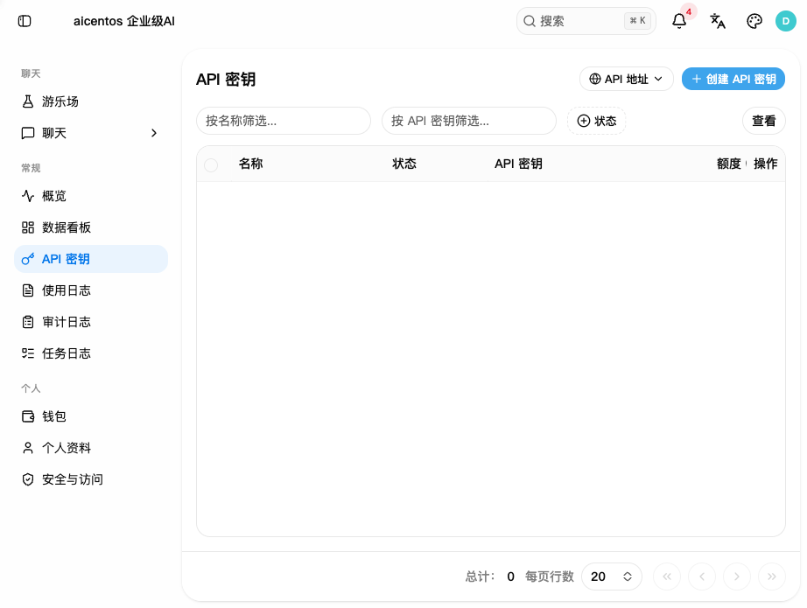
Task: Open 游乐场 in the sidebar
Action: point(91,101)
